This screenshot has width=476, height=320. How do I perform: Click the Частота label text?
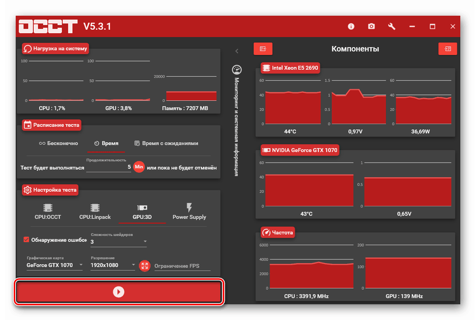(x=282, y=233)
